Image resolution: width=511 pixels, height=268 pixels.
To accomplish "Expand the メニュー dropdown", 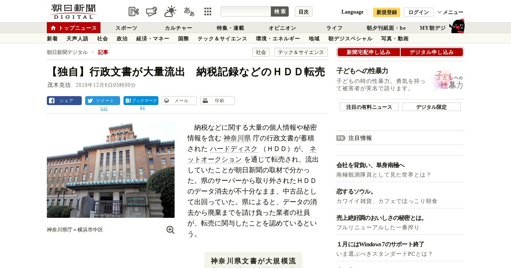I will pos(451,12).
